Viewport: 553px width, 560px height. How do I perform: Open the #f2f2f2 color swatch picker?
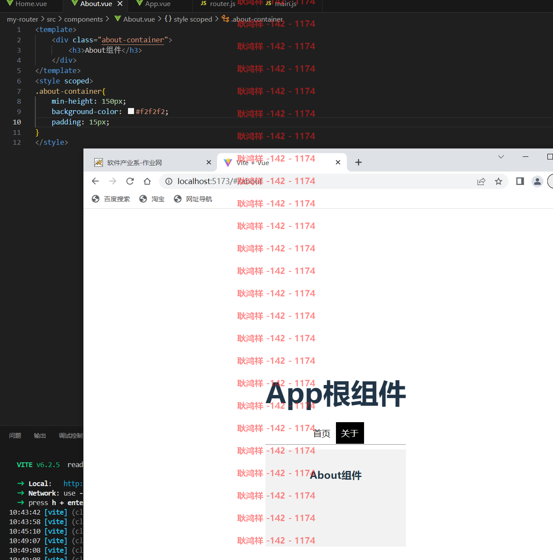tap(131, 111)
